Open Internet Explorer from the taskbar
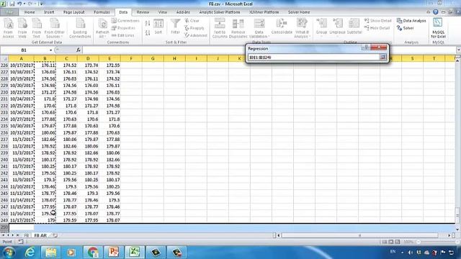Image resolution: width=461 pixels, height=259 pixels. (x=30, y=252)
